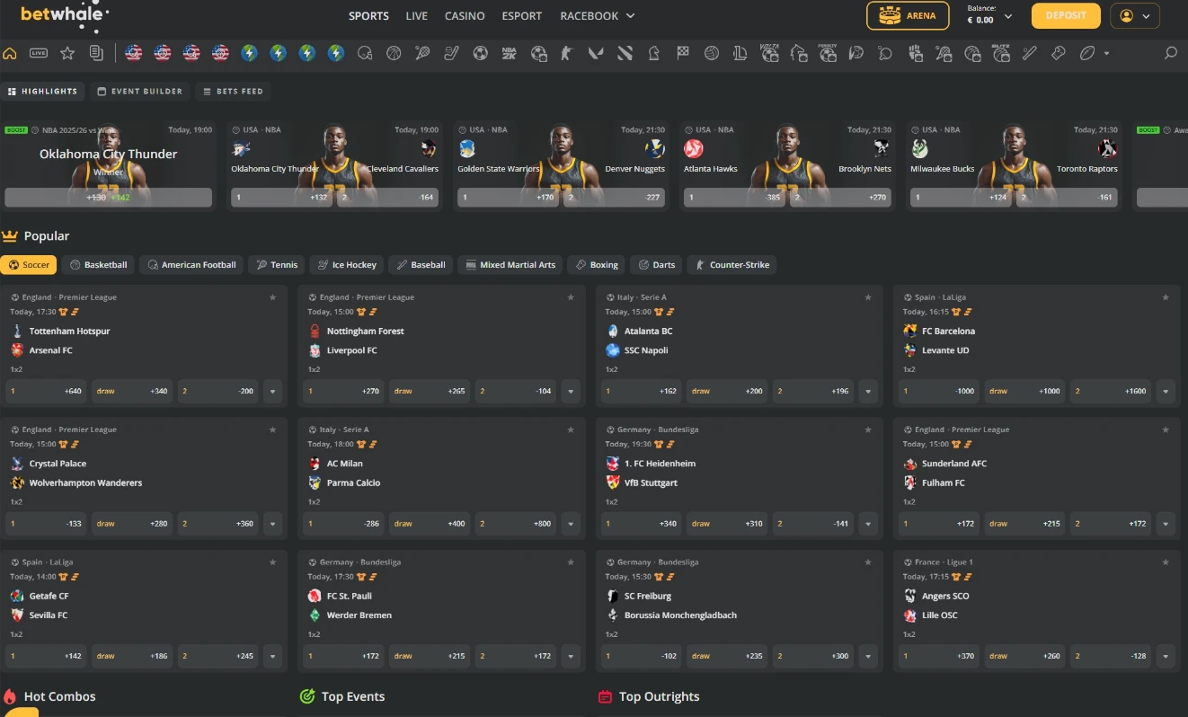The height and width of the screenshot is (717, 1188).
Task: Expand more markets for AC Milan vs Parma
Action: [x=571, y=524]
